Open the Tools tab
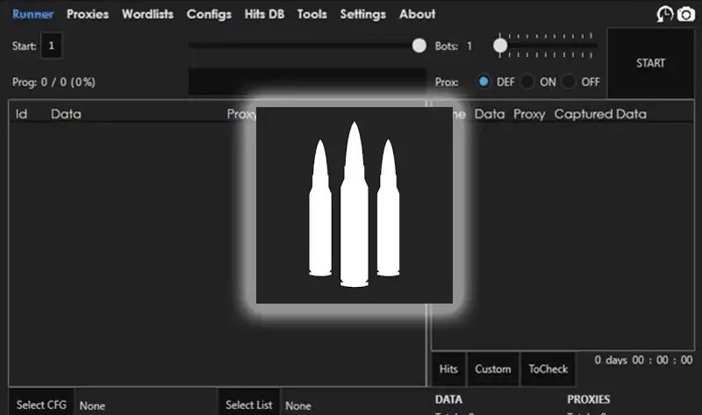Viewport: 702px width, 415px height. click(x=312, y=14)
